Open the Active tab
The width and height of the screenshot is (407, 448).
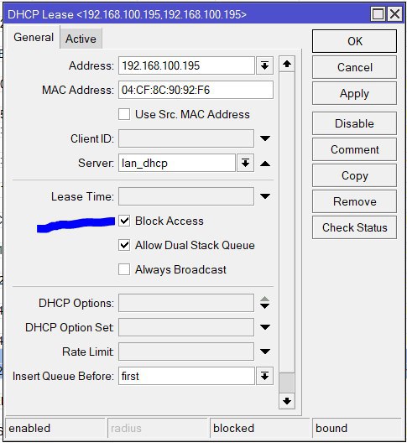coord(81,39)
